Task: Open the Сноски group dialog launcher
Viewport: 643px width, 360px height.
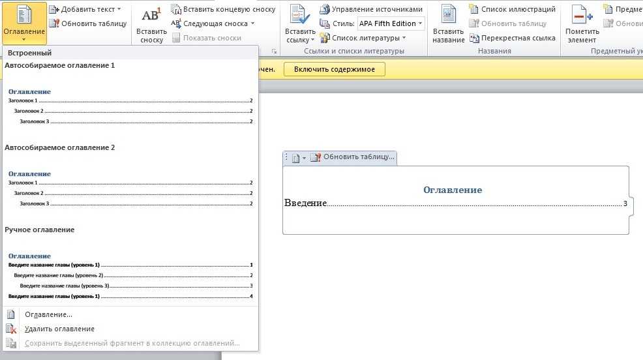Action: click(274, 52)
